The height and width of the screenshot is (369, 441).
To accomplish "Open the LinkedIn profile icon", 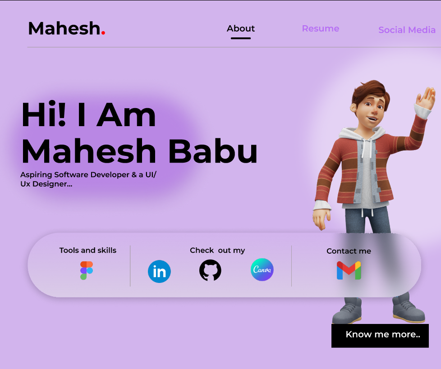I will (x=159, y=271).
